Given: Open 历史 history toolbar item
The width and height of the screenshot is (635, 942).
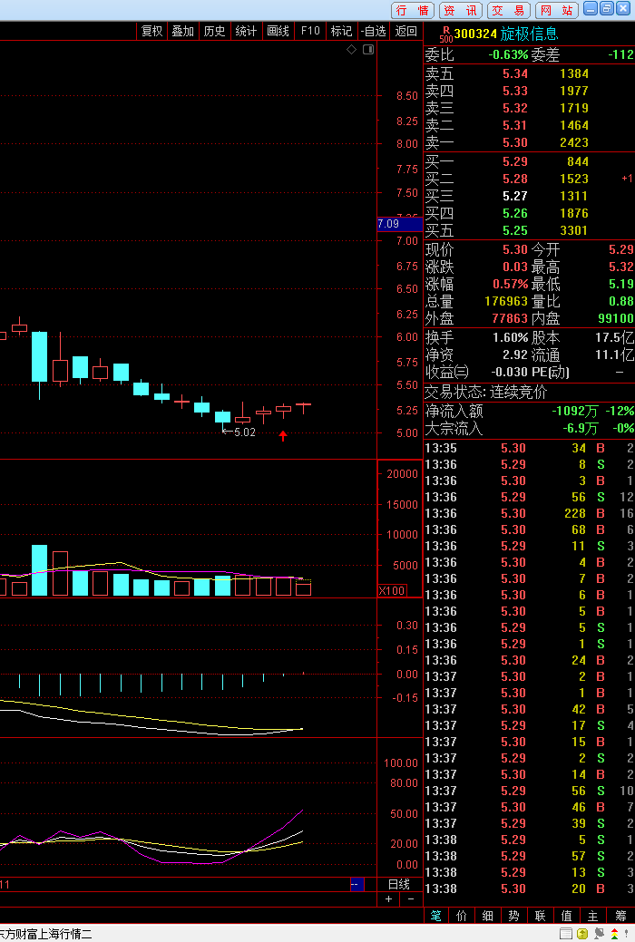Looking at the screenshot, I should 214,31.
